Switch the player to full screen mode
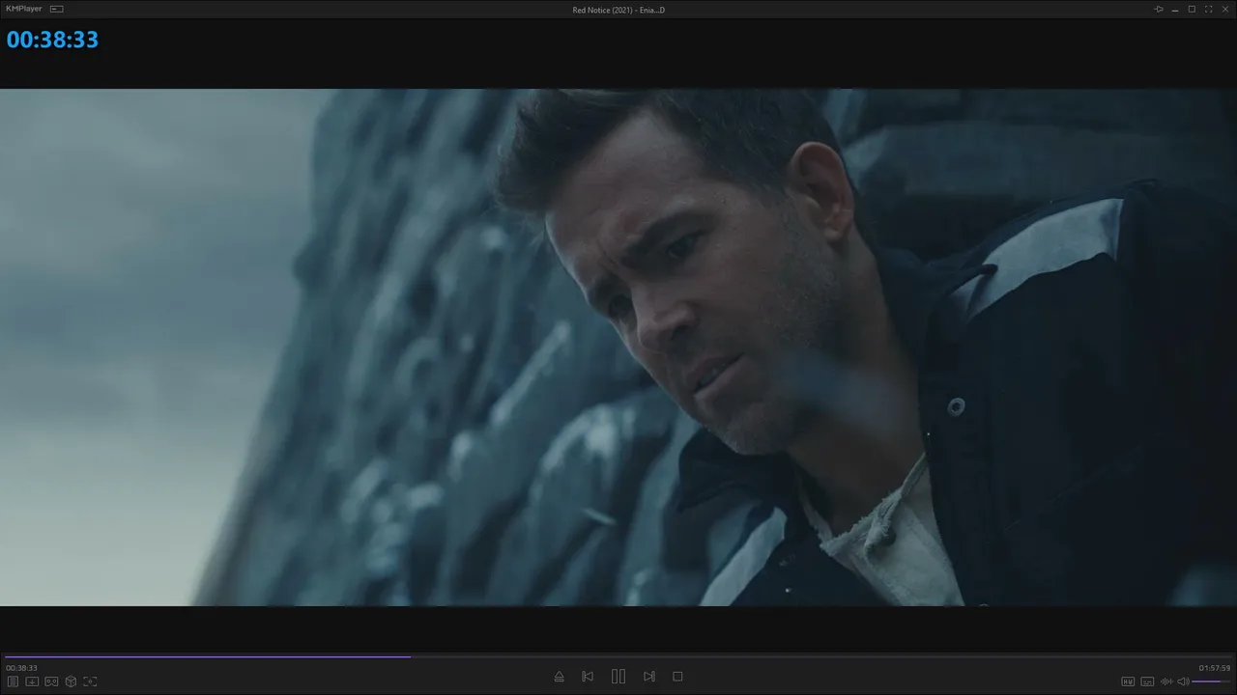This screenshot has height=695, width=1237. click(x=1208, y=9)
